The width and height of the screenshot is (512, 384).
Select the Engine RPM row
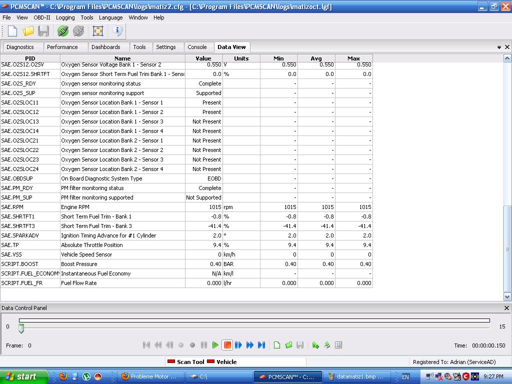pos(186,207)
